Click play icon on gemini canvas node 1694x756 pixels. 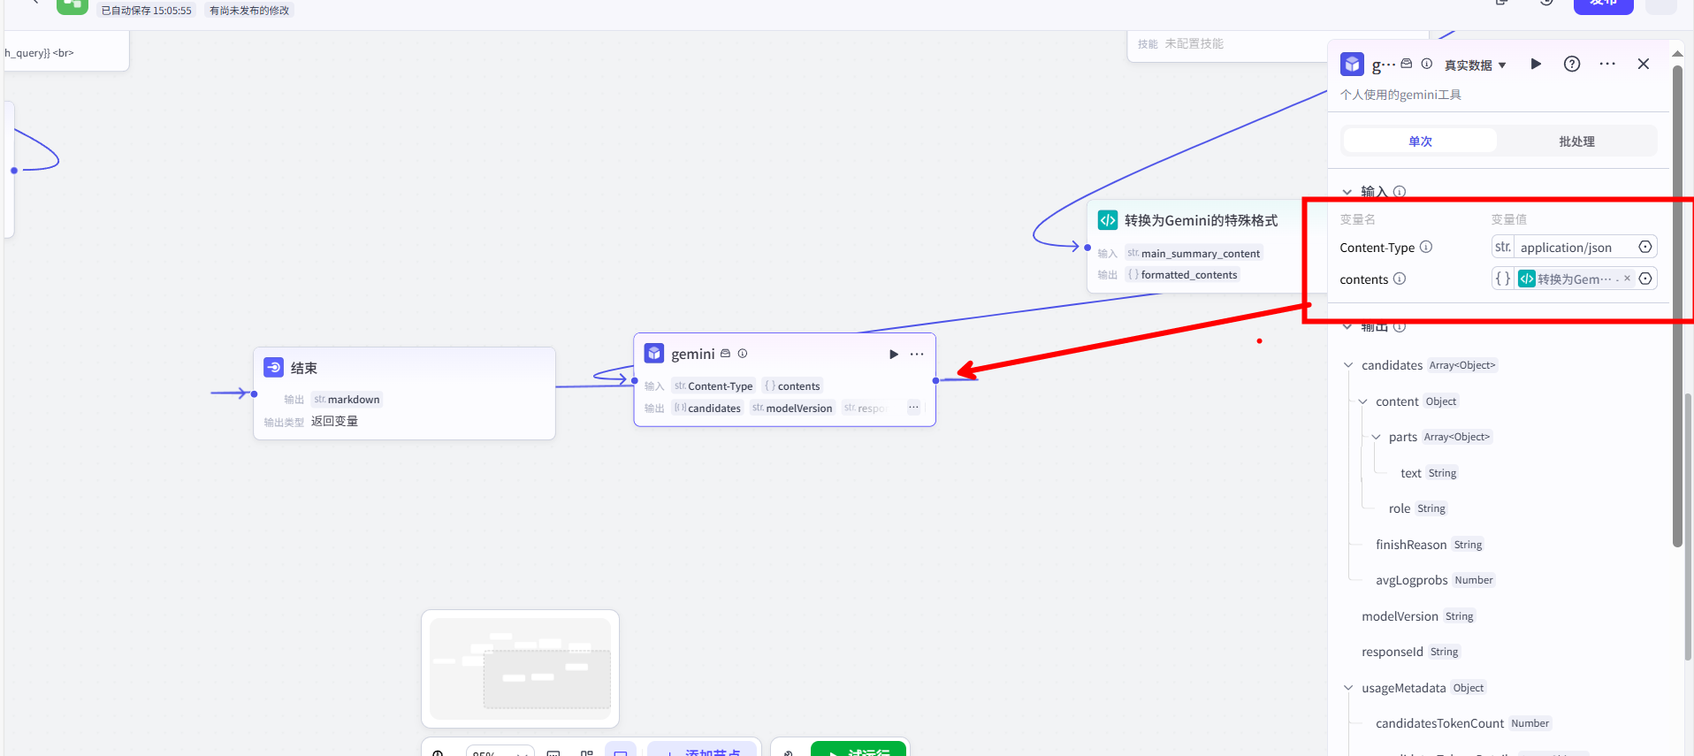point(894,355)
